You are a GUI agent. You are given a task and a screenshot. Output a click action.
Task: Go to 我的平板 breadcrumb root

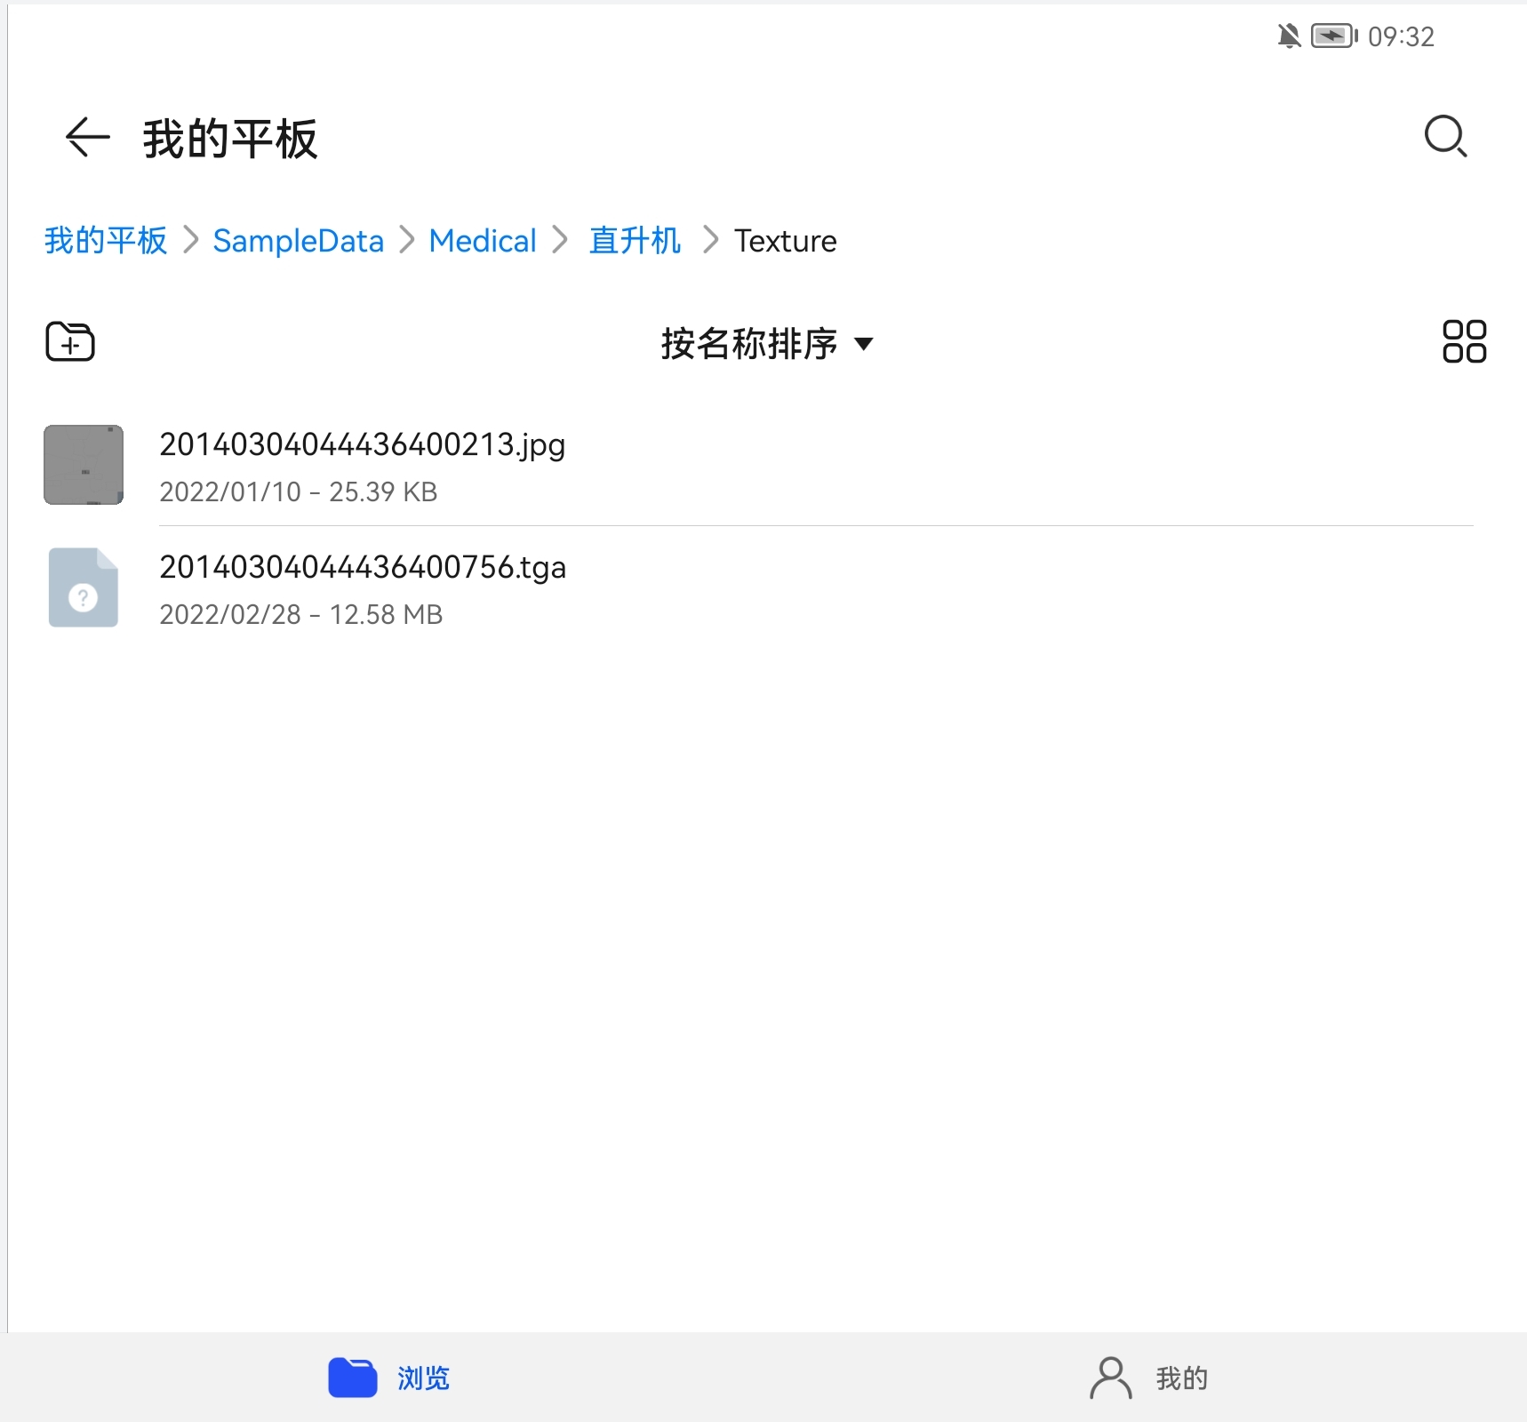click(106, 241)
